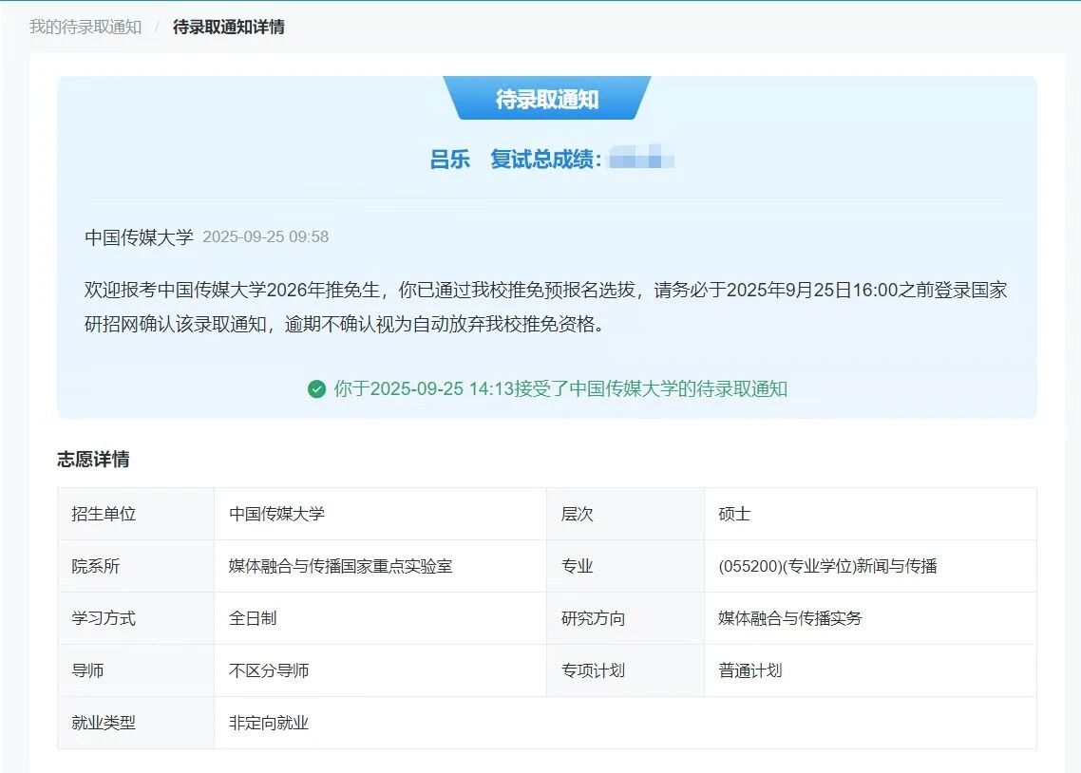Screen dimensions: 1081x773
Task: Click the blurred 复试总成绩 score value
Action: tap(641, 160)
